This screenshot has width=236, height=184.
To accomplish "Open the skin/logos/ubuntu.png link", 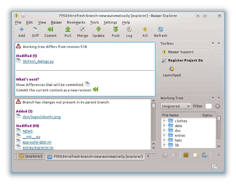I will (42, 117).
